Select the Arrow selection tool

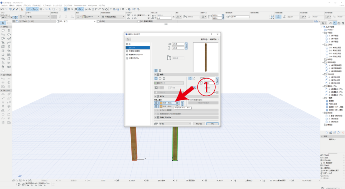[3, 23]
